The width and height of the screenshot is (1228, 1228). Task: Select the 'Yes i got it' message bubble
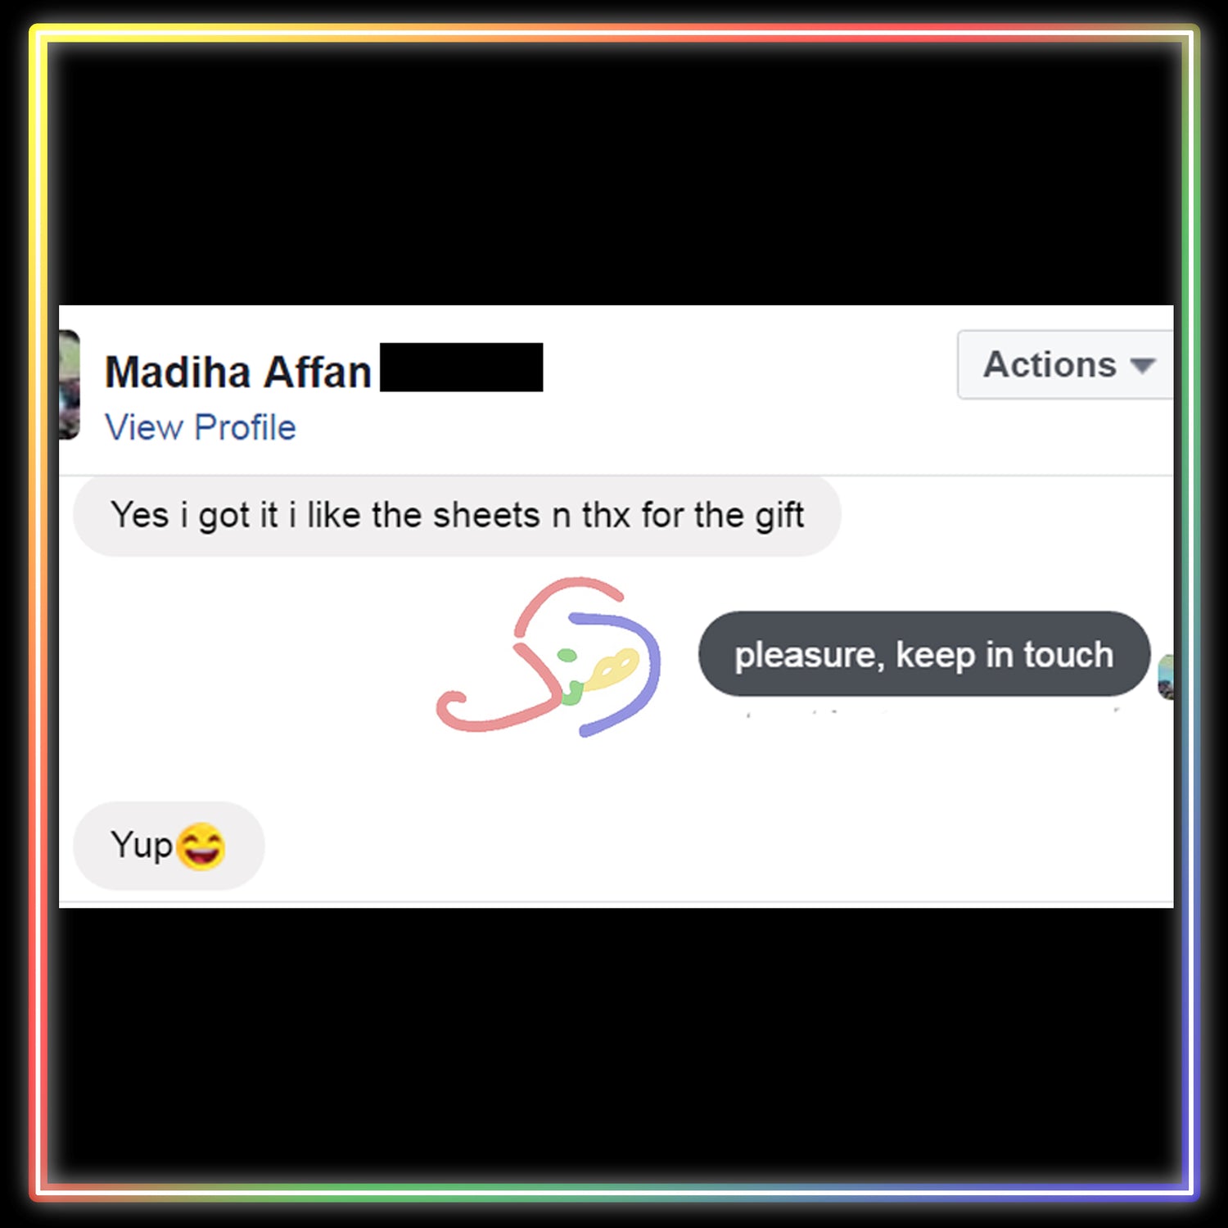[x=457, y=516]
